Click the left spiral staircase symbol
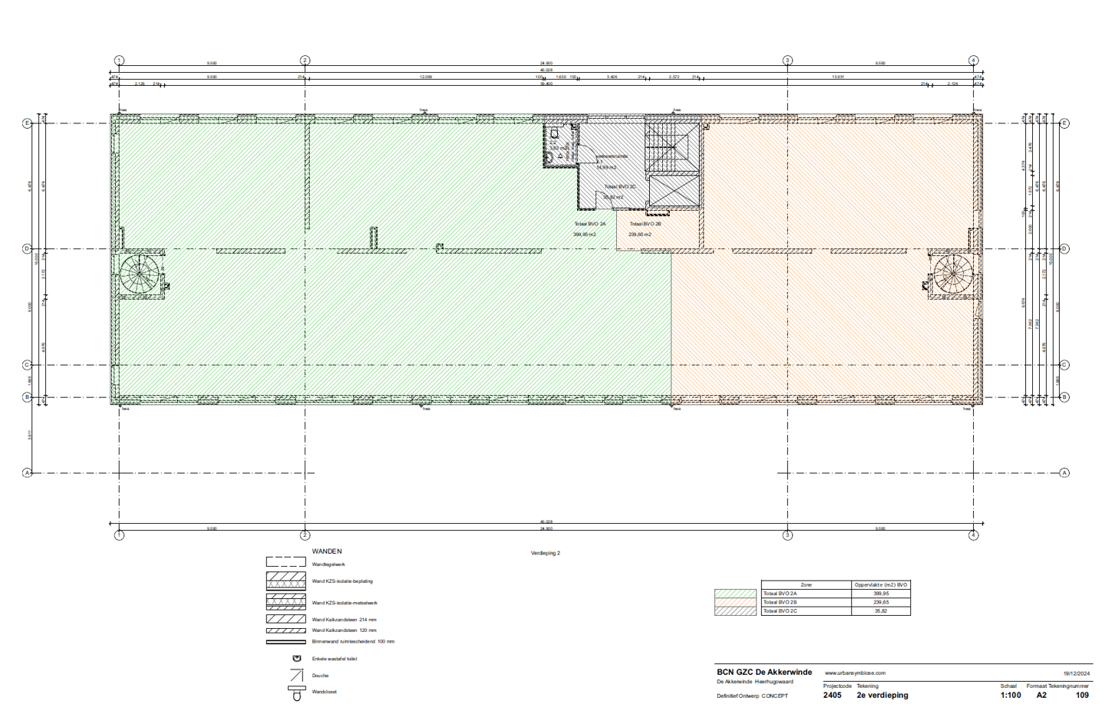This screenshot has height=717, width=1105. tap(139, 273)
